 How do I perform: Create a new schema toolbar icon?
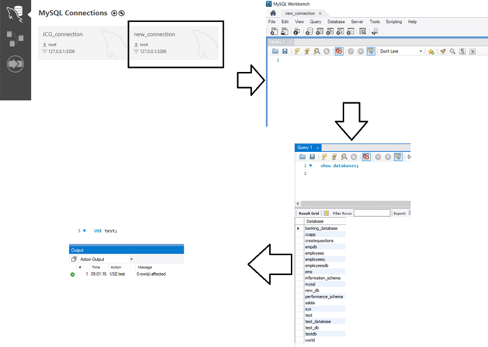[309, 31]
